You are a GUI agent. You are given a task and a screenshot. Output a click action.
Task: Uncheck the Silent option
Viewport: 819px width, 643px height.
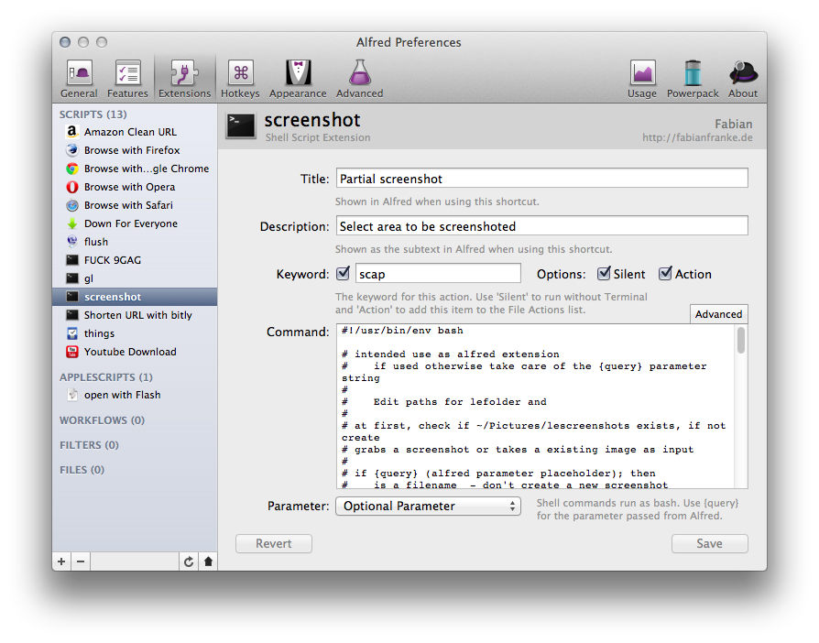(604, 273)
